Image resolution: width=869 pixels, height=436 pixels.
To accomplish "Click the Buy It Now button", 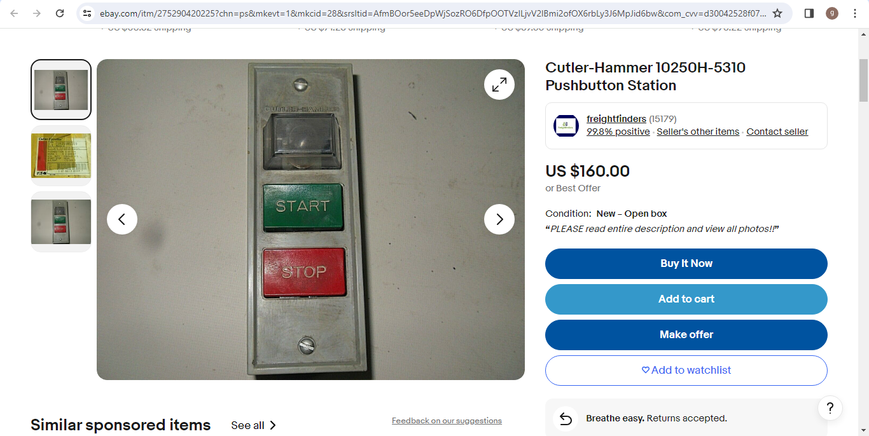I will [x=686, y=264].
